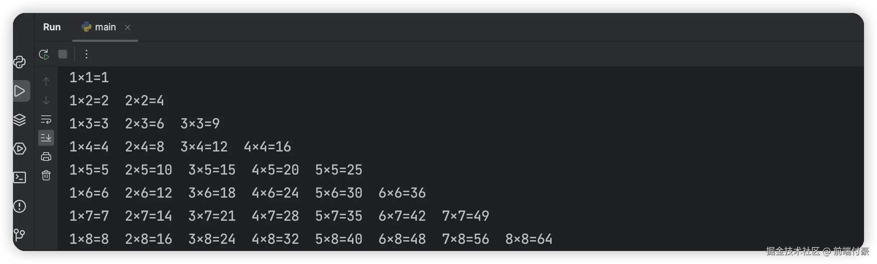Viewport: 877px width, 264px height.
Task: Open the Python Console tool window
Action: coord(19,62)
